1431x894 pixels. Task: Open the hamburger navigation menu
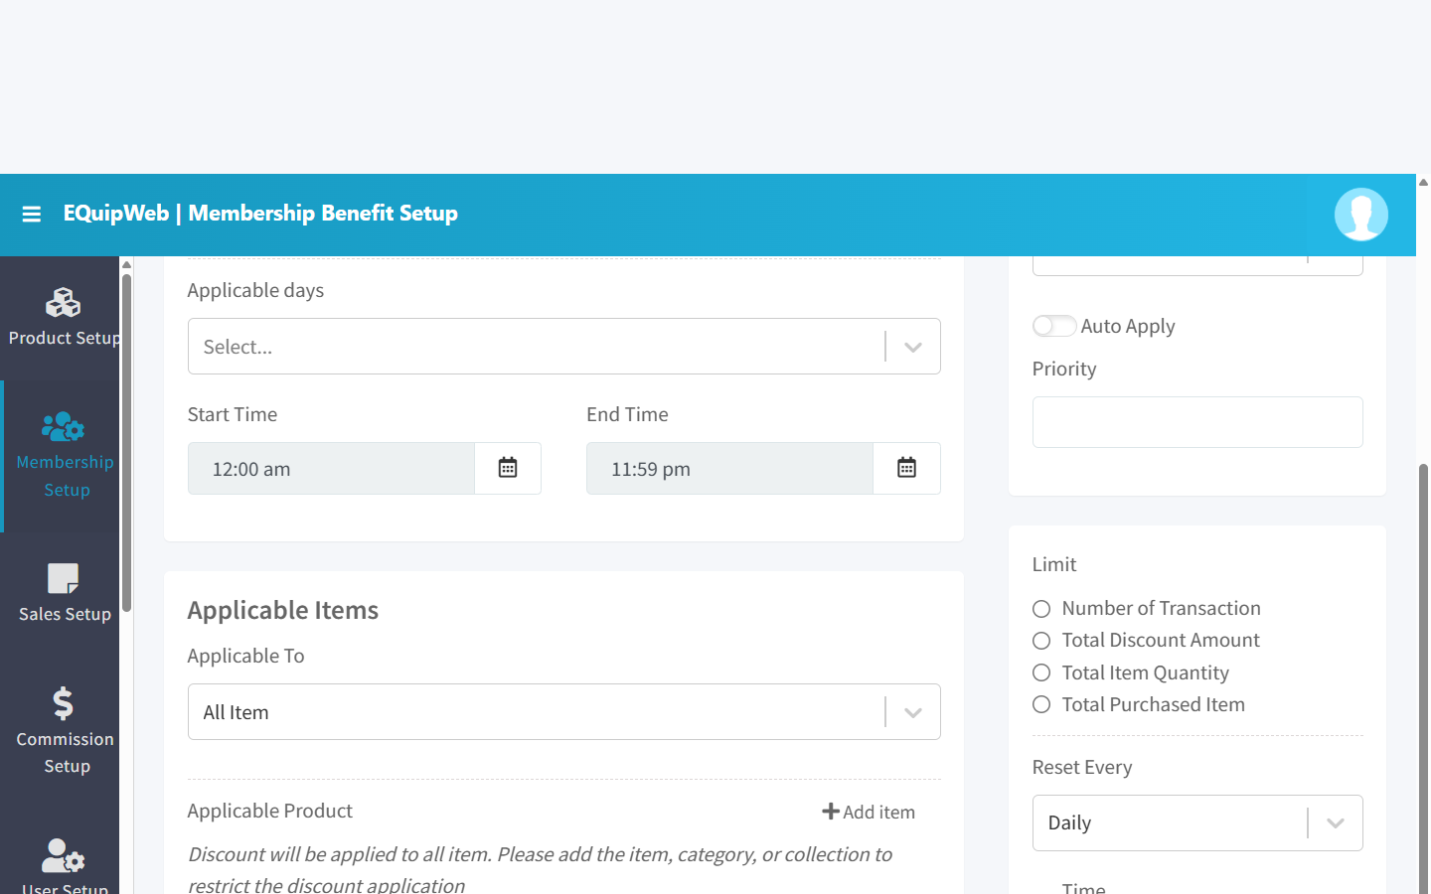pyautogui.click(x=32, y=214)
